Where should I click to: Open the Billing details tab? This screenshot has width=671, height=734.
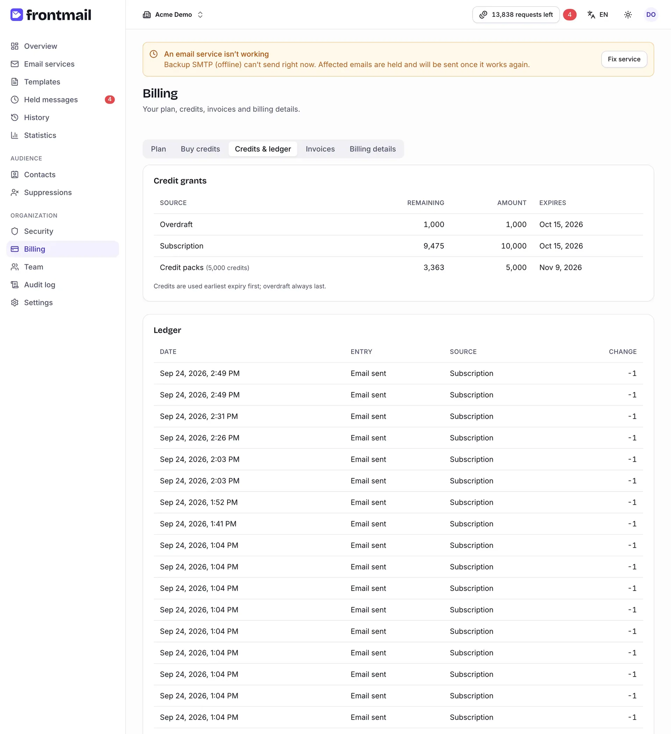[373, 149]
